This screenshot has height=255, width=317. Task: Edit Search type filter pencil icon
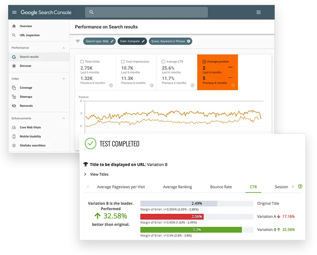(x=112, y=41)
